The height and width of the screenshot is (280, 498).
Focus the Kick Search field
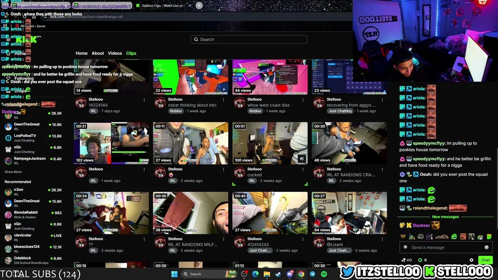pyautogui.click(x=249, y=39)
